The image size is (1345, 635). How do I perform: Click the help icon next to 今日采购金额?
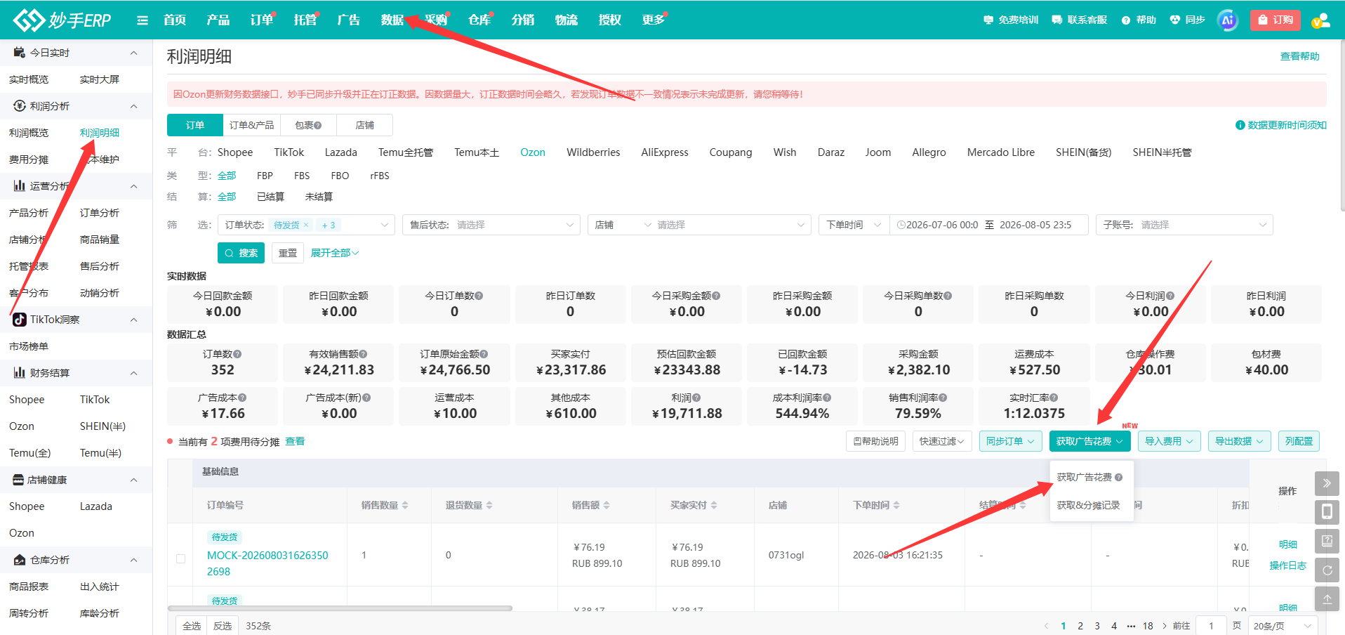(716, 296)
